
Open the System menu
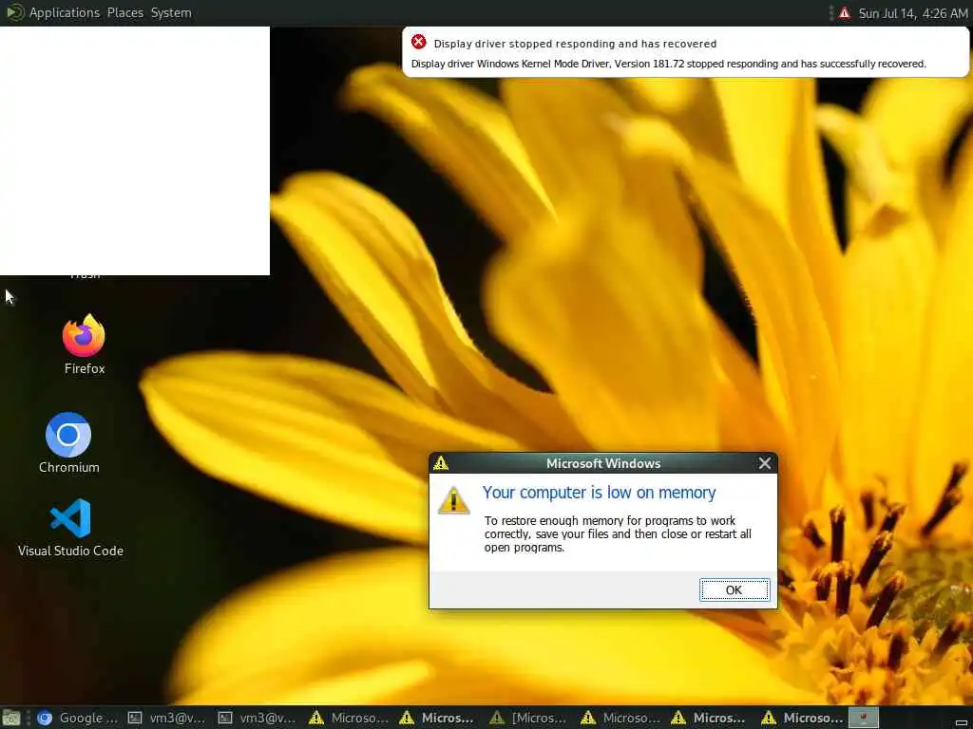click(171, 12)
